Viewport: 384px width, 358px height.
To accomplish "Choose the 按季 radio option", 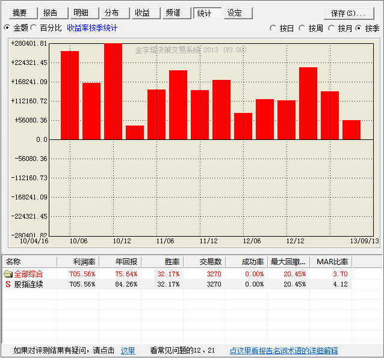I will 359,28.
